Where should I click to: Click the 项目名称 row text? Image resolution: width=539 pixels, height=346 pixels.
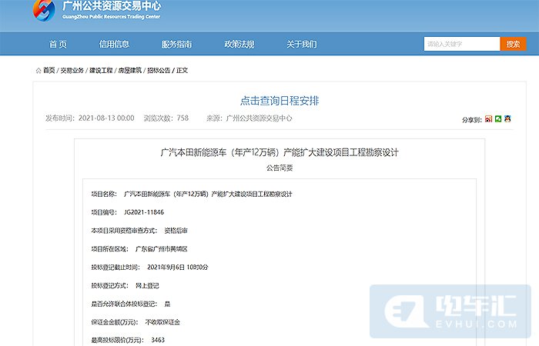click(192, 194)
